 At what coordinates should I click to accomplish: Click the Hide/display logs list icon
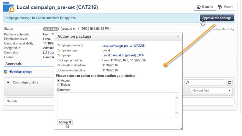pyautogui.click(x=5, y=72)
